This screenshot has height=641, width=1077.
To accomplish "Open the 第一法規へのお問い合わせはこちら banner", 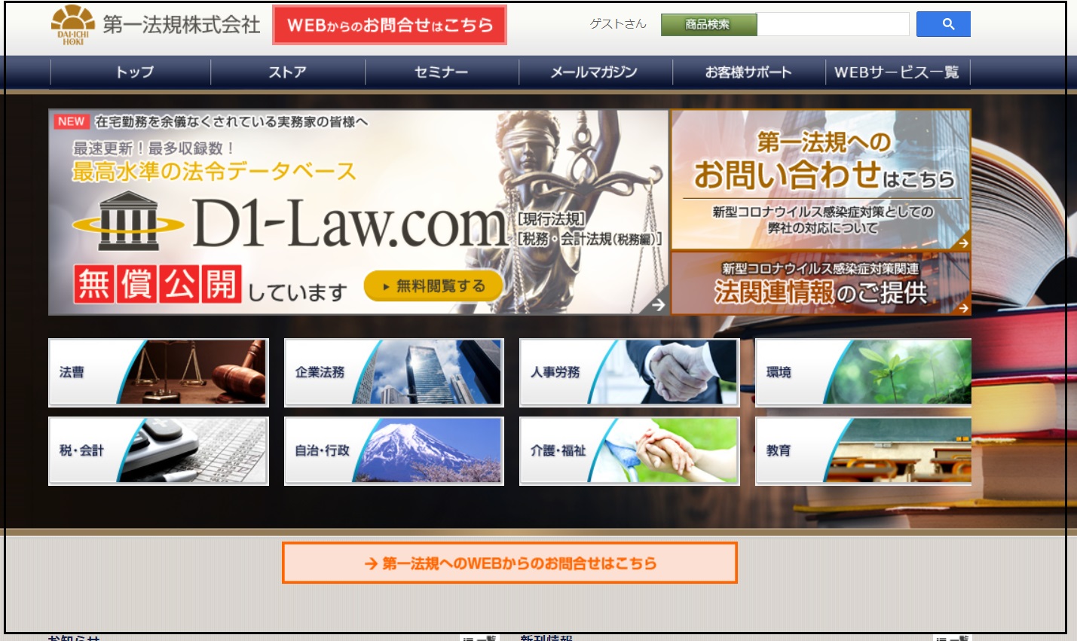I will click(821, 179).
